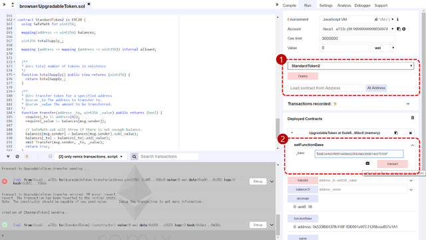Click the _base address input field
Image resolution: width=426 pixels, height=240 pixels.
click(359, 154)
